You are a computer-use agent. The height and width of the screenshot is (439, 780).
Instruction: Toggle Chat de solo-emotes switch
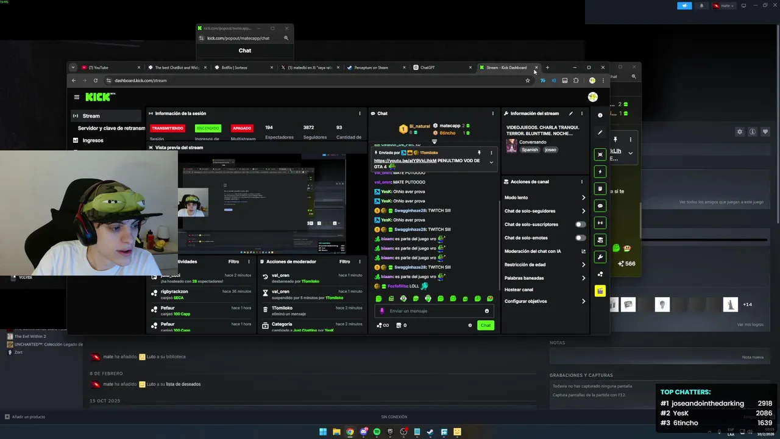coord(580,238)
